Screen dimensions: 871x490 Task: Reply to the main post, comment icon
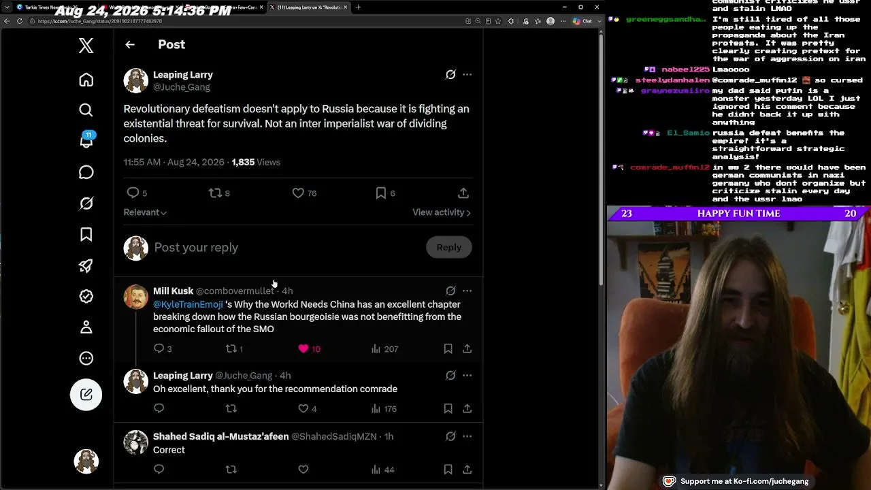click(x=133, y=193)
